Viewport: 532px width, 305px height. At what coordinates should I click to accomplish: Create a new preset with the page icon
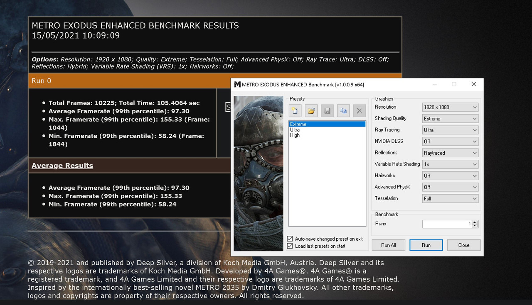(295, 111)
